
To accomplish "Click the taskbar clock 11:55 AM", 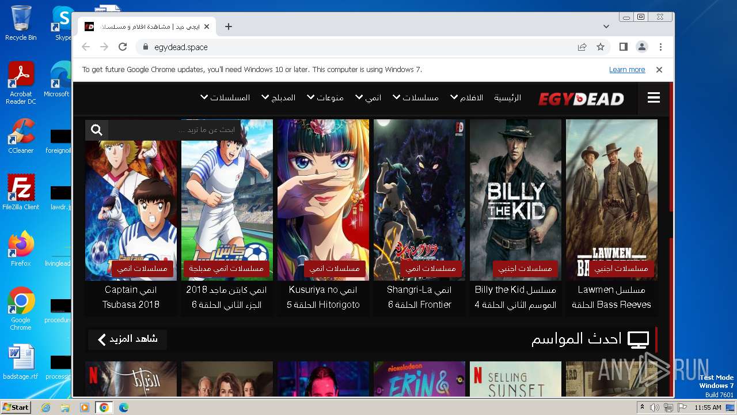I will pos(708,408).
